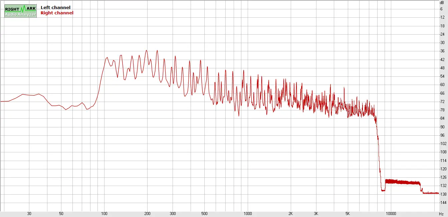Click the Hz unit label
448x217 pixels.
441,214
